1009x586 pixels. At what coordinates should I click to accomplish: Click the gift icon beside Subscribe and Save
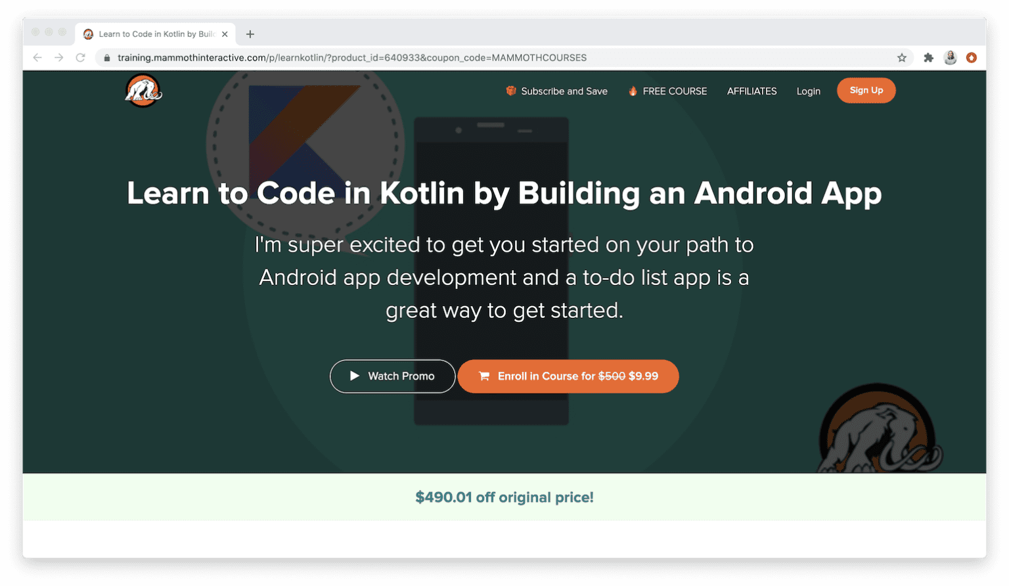click(510, 91)
